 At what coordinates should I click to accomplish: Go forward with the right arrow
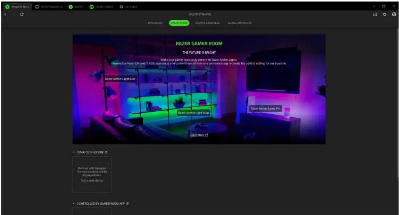point(13,15)
